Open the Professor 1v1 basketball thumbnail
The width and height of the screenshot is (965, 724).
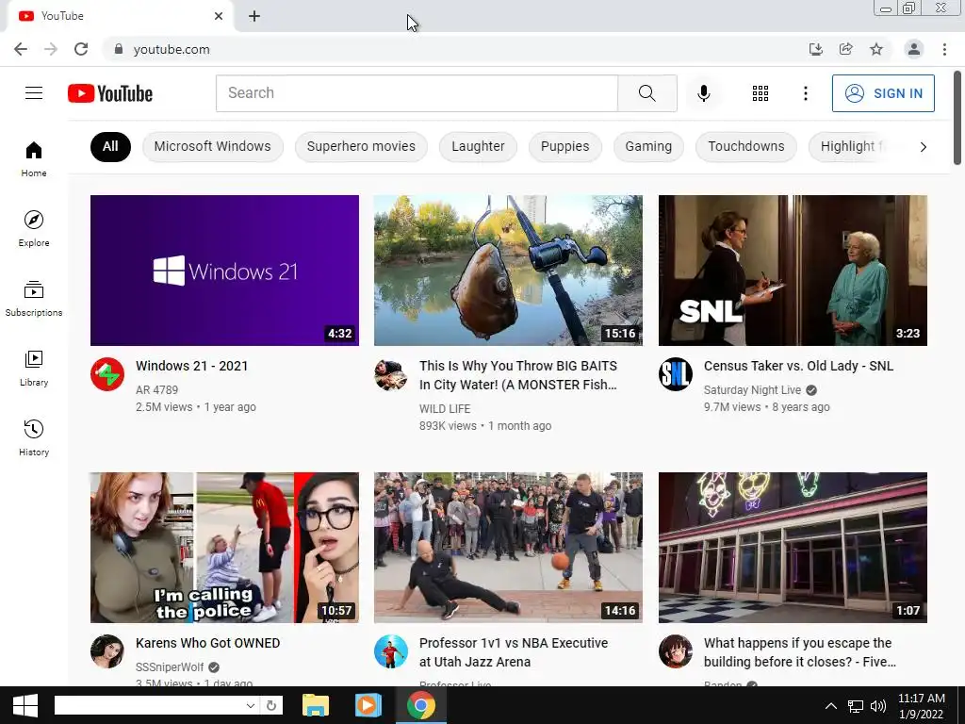508,548
